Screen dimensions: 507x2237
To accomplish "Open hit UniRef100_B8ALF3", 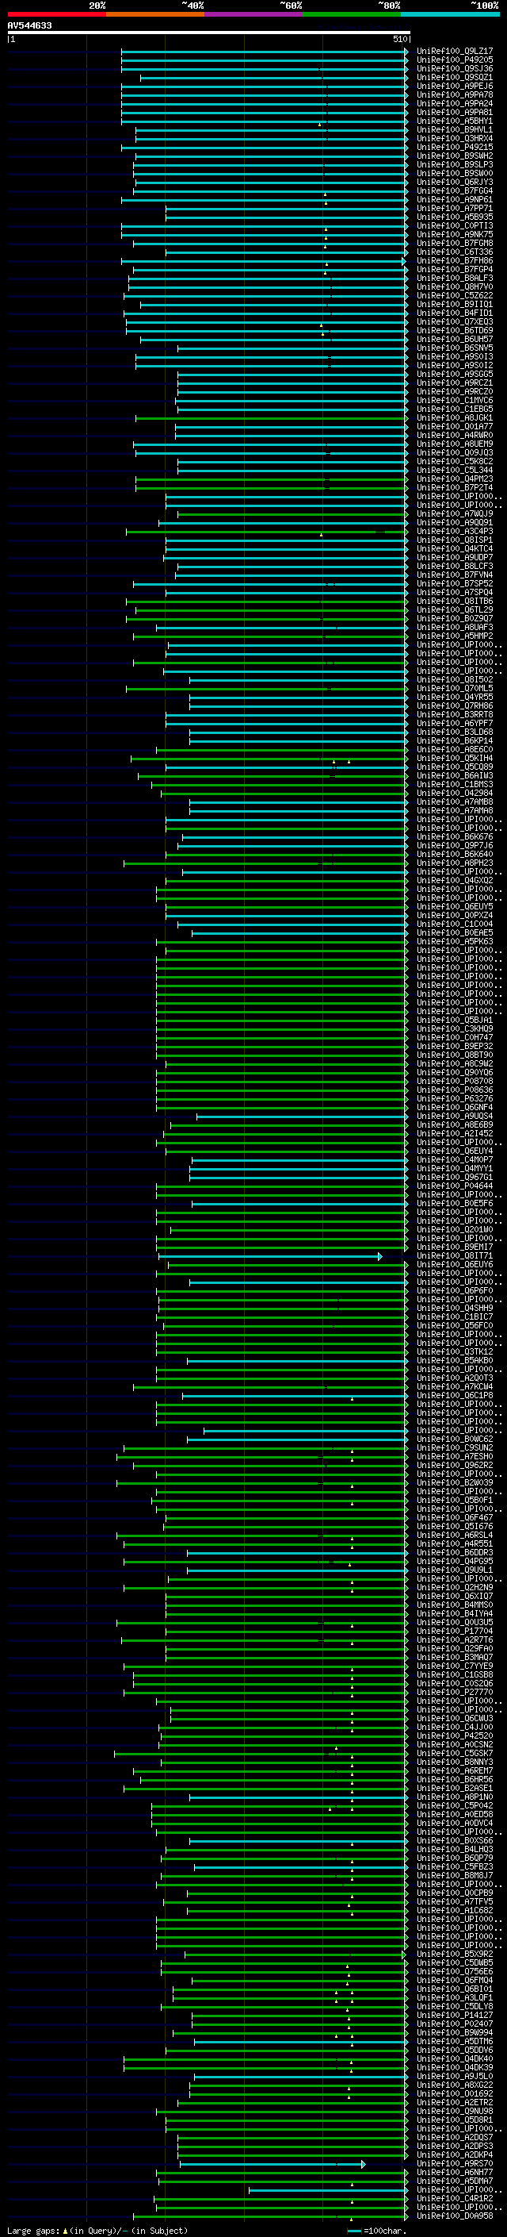I will pos(455,278).
